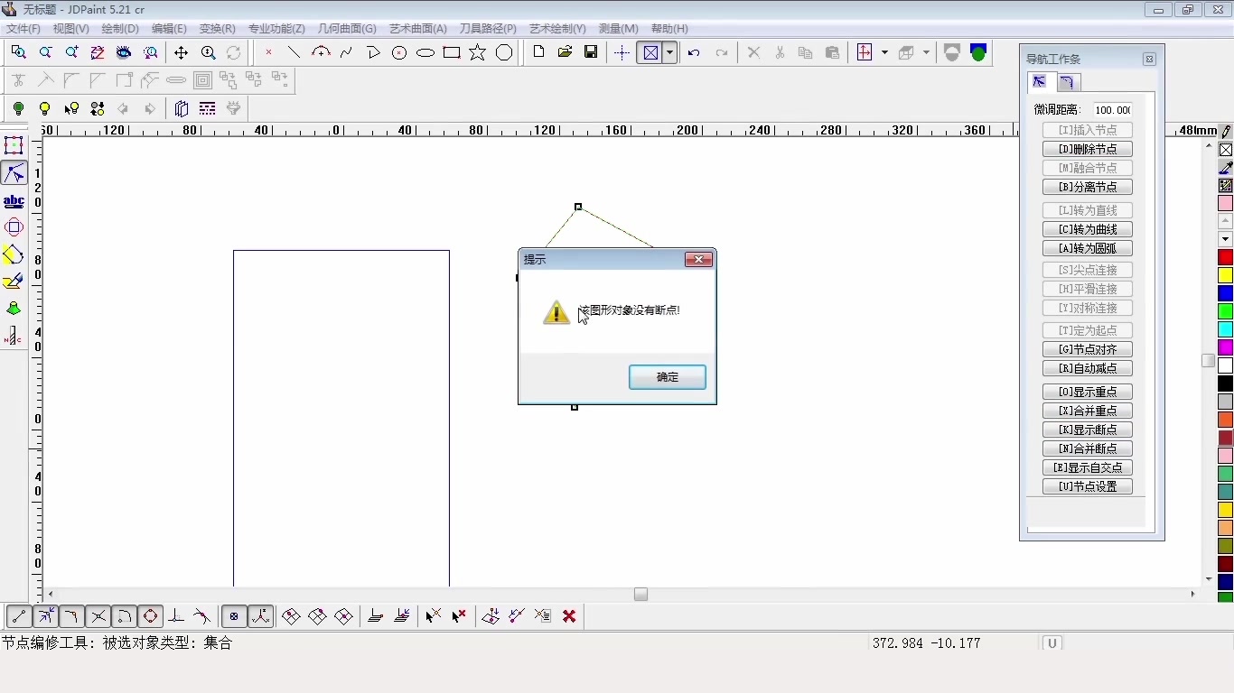This screenshot has height=693, width=1234.
Task: Pick the red color swatch
Action: (x=1226, y=258)
